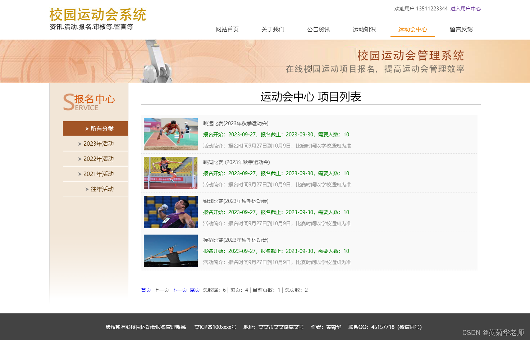The height and width of the screenshot is (340, 530).
Task: Select 所有分类 in the sidebar
Action: [x=95, y=128]
